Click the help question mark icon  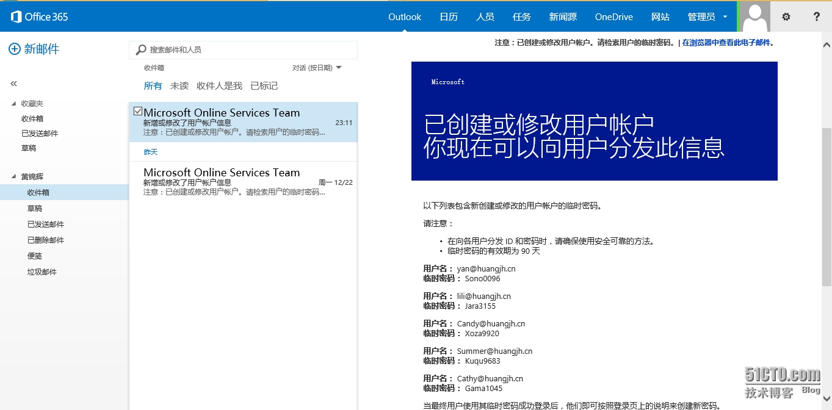coord(816,16)
